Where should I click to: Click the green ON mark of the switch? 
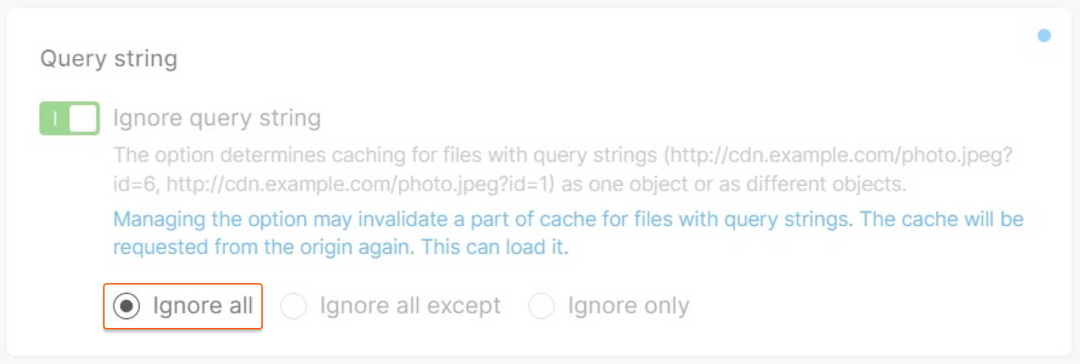pos(55,118)
